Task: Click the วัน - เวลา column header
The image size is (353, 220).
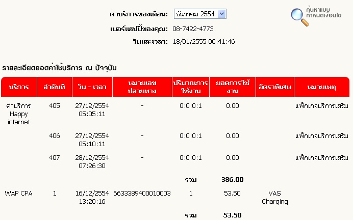Action: 92,87
